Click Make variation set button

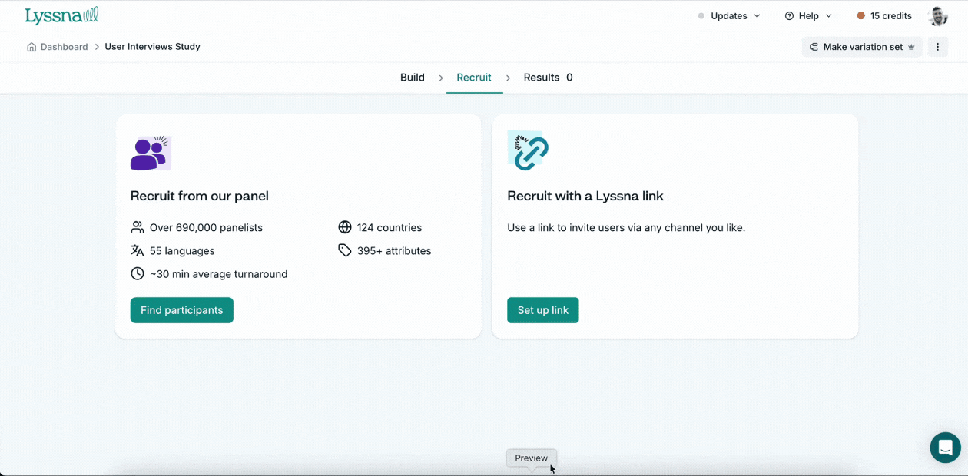point(862,47)
